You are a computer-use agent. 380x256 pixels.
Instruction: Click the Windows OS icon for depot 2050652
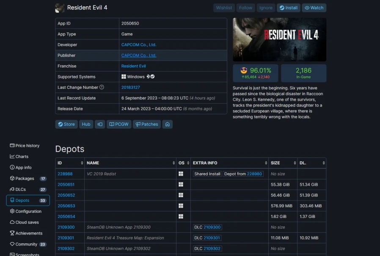(181, 195)
